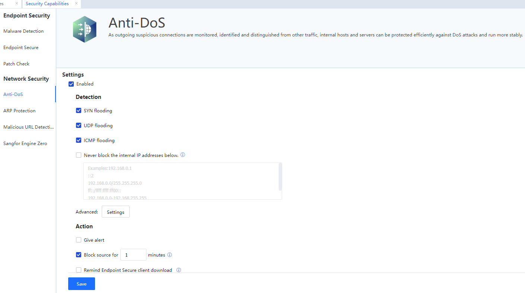Viewport: 525px width, 293px height.
Task: Click info icon next to Block source minutes
Action: click(x=170, y=255)
